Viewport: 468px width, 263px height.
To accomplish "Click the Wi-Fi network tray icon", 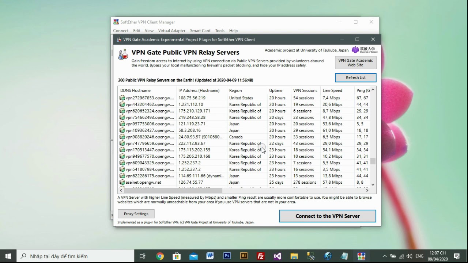I will tap(401, 256).
